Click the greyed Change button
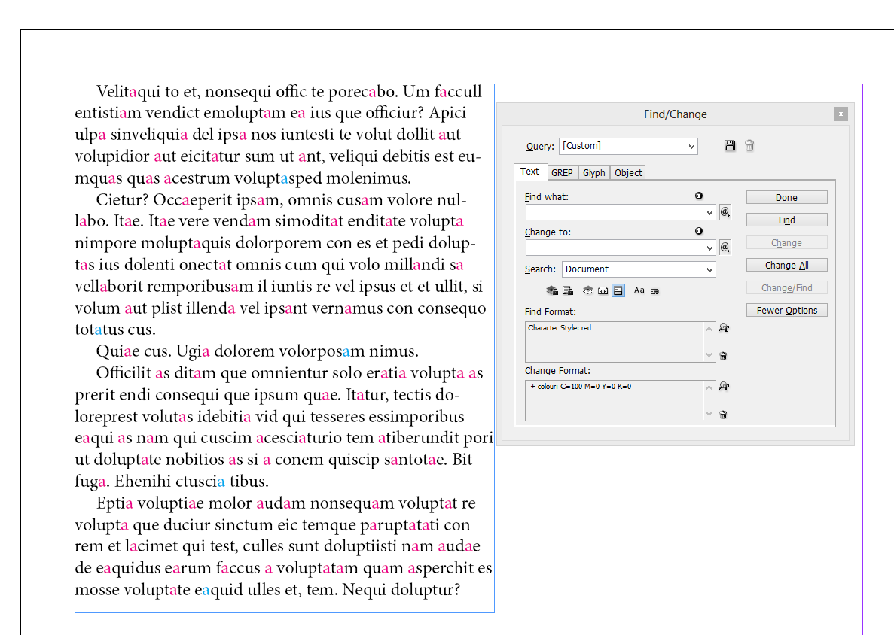894x635 pixels. 786,242
